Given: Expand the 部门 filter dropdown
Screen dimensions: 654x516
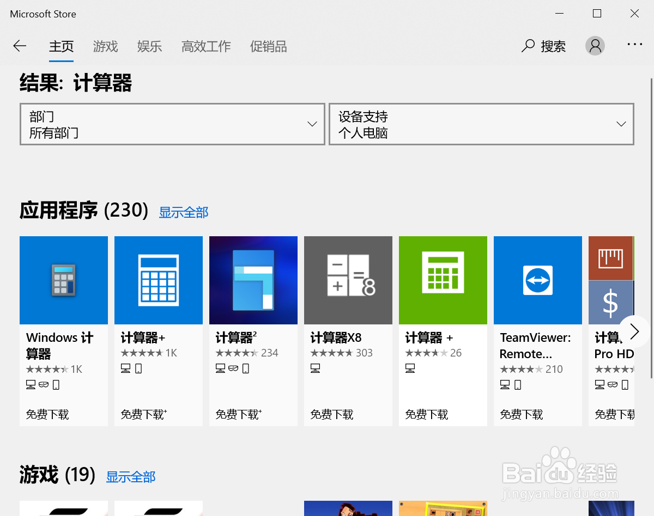Looking at the screenshot, I should point(172,124).
